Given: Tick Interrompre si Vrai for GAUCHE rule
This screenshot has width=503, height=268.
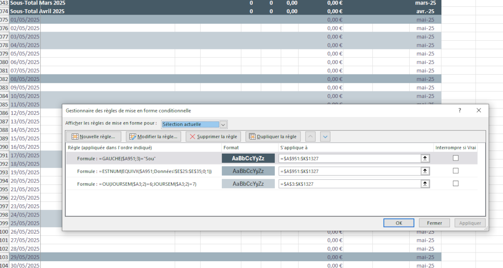Looking at the screenshot, I should pyautogui.click(x=455, y=158).
